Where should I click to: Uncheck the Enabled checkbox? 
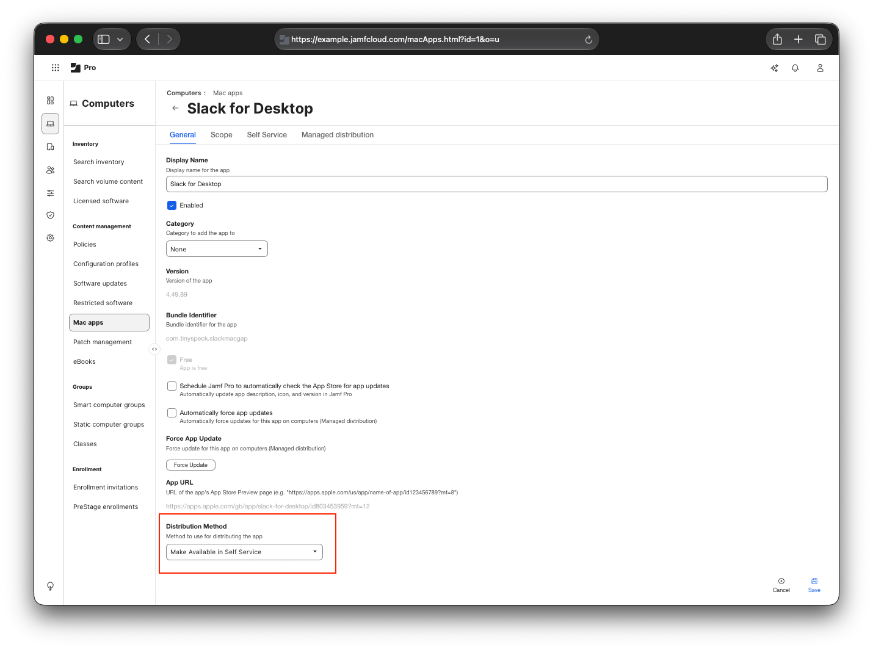click(x=172, y=205)
